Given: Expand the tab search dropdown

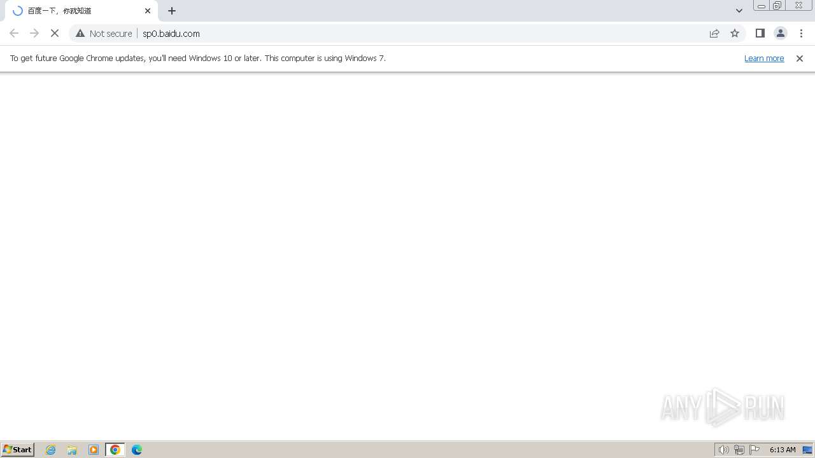Looking at the screenshot, I should click(x=739, y=11).
